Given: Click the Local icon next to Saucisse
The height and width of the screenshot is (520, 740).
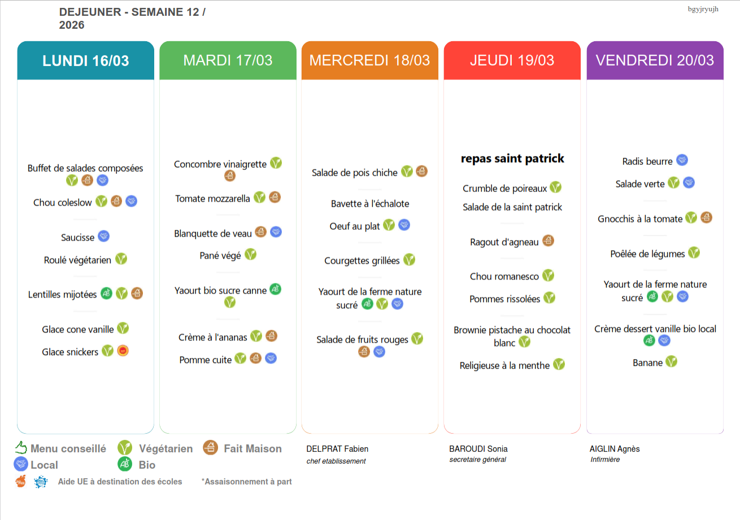Looking at the screenshot, I should [103, 237].
